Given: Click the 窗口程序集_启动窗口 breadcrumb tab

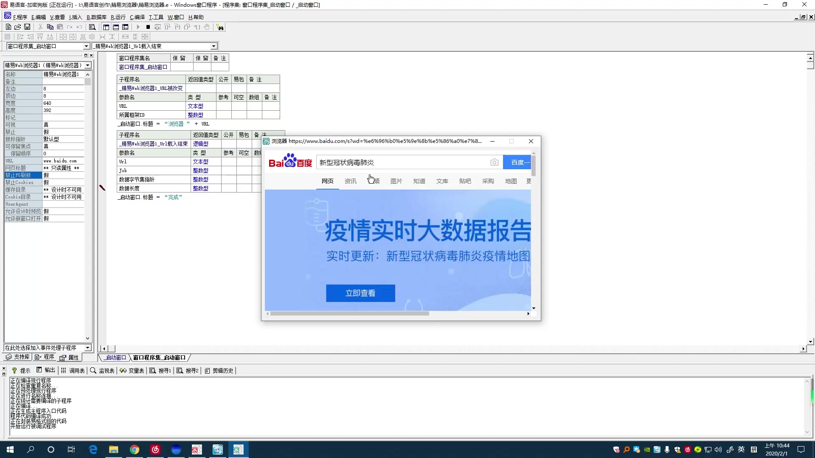Looking at the screenshot, I should point(159,357).
